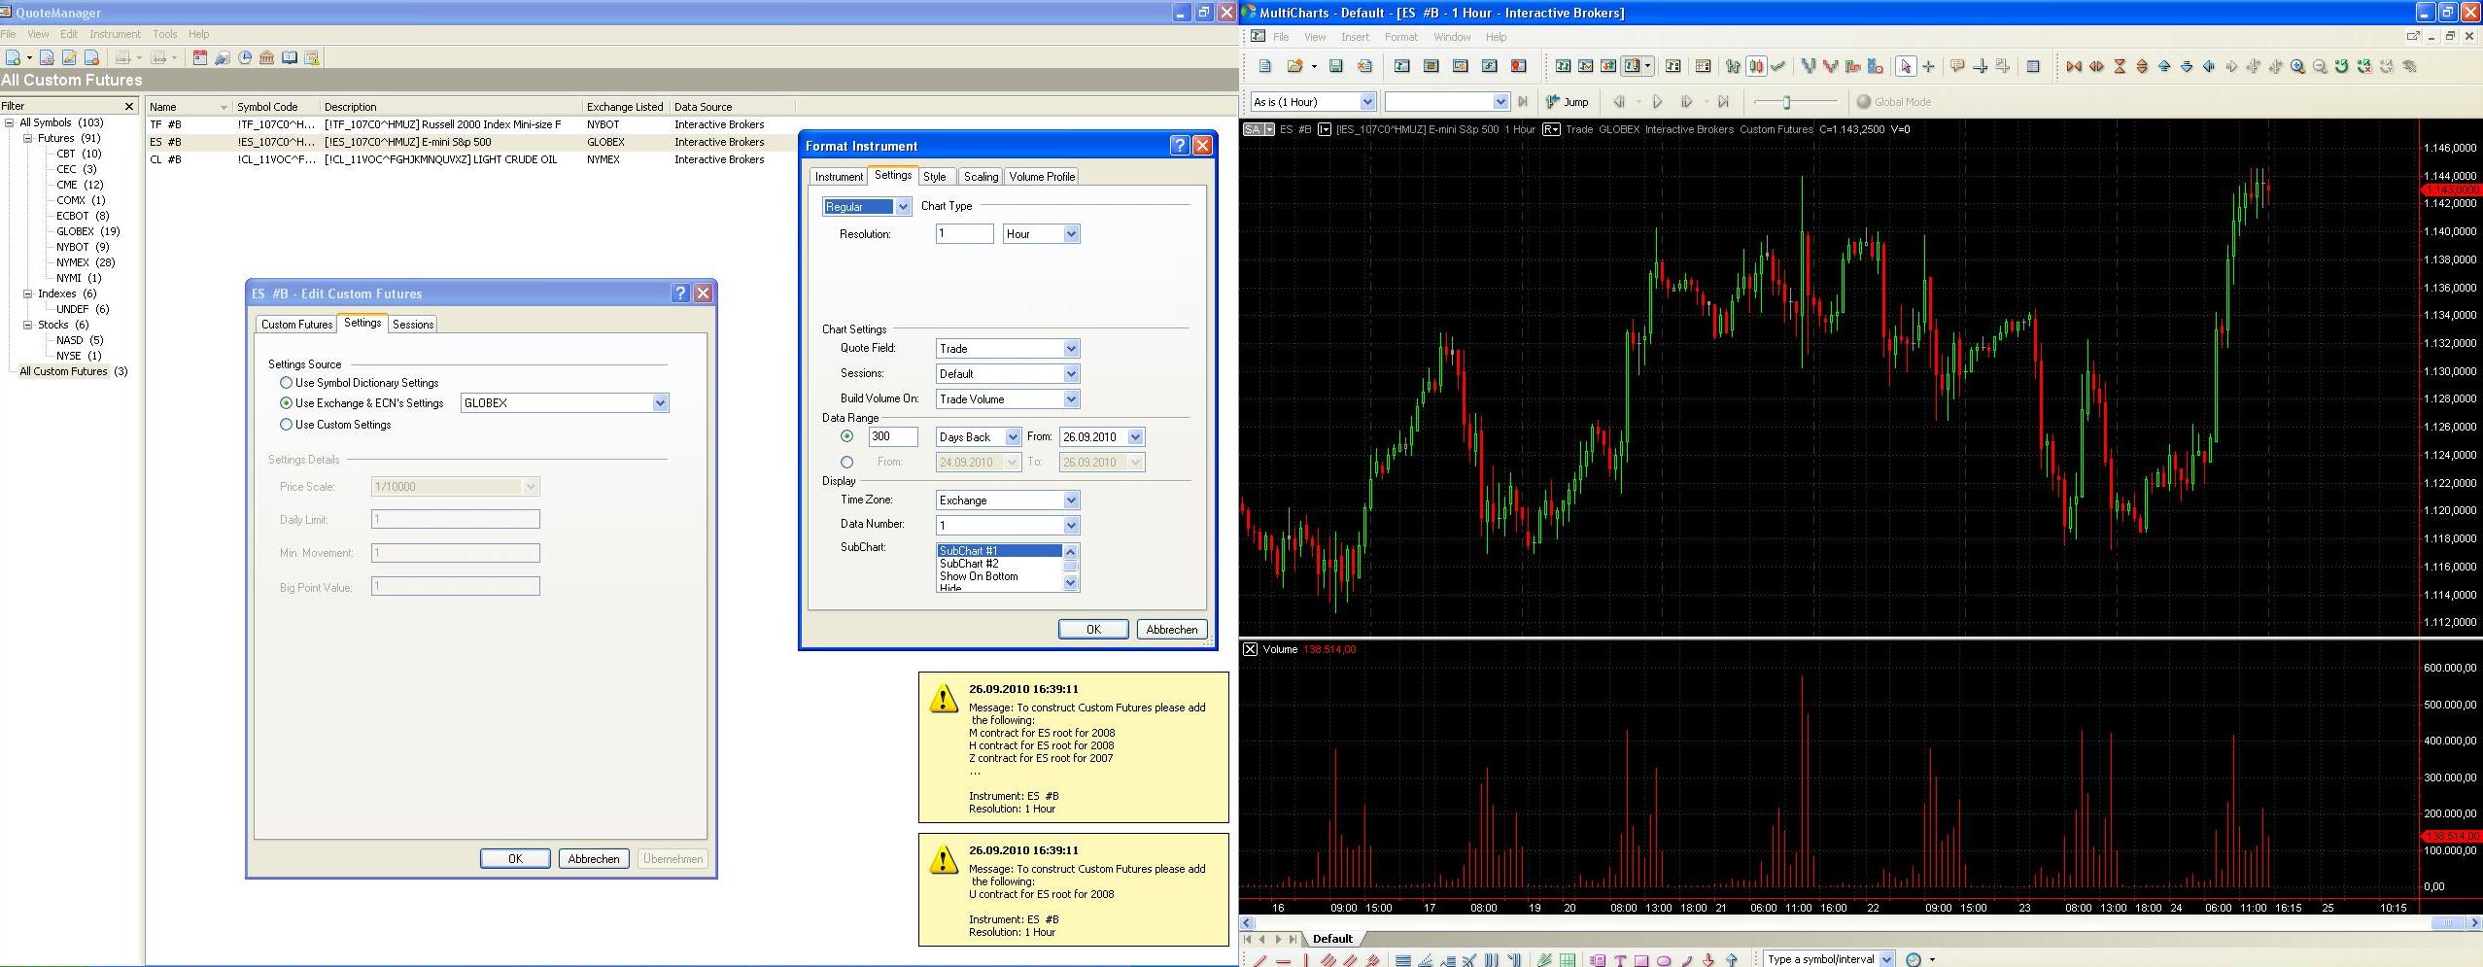2483x967 pixels.
Task: Select the Default workspace tab in MultiCharts
Action: click(1332, 939)
